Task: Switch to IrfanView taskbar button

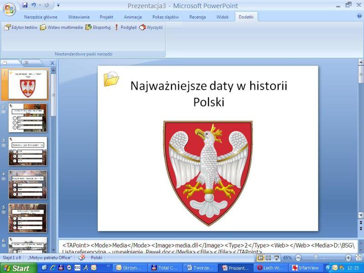Action: [x=306, y=268]
